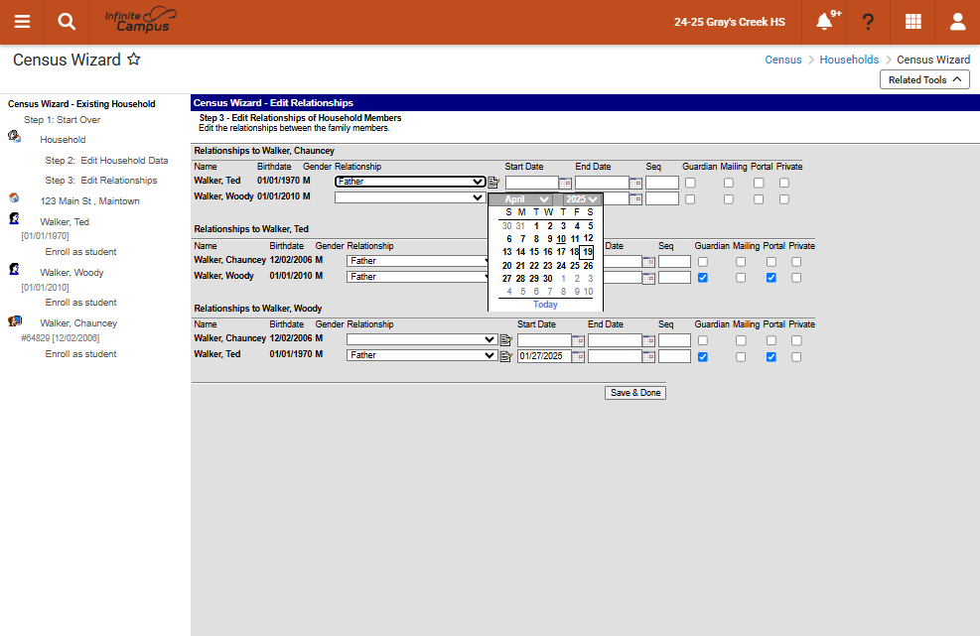Open the user account menu
Screen dimensions: 980x636
pyautogui.click(x=957, y=22)
